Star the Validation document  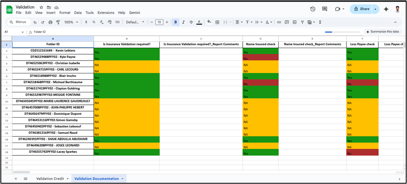coord(41,7)
